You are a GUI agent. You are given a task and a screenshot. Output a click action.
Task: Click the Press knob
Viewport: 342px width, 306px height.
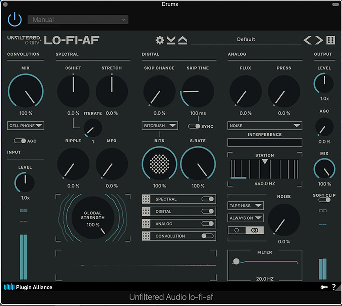pos(284,91)
